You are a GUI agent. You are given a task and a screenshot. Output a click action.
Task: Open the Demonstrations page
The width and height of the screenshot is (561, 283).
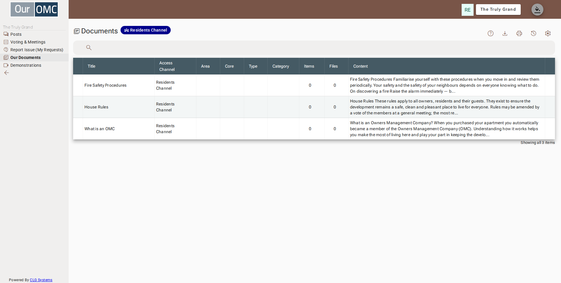[x=26, y=65]
